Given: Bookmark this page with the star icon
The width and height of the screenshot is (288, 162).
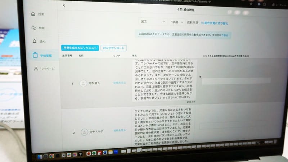Looking at the screenshot, I should click(x=251, y=4).
